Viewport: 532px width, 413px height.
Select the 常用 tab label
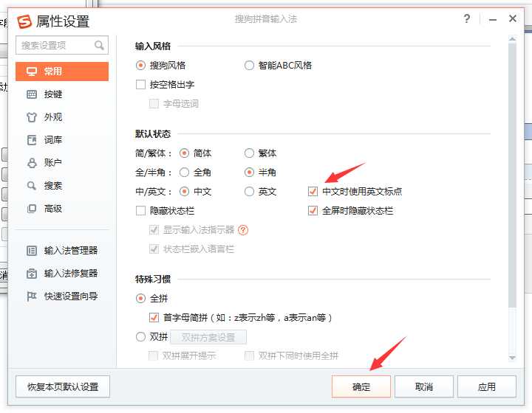(x=53, y=72)
